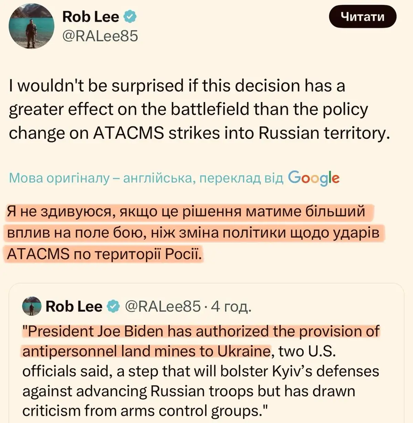Viewport: 413px width, 423px height.
Task: Click the Rob Lee name in the quoted tweet
Action: pyautogui.click(x=74, y=306)
